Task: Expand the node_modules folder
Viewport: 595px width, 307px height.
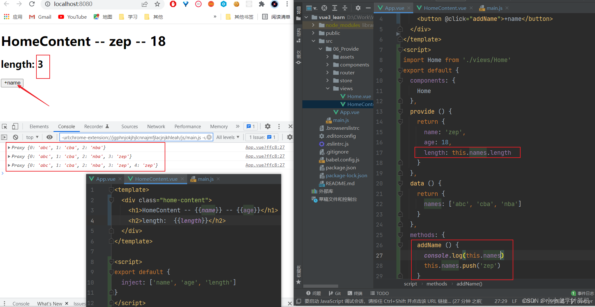Action: coord(313,25)
